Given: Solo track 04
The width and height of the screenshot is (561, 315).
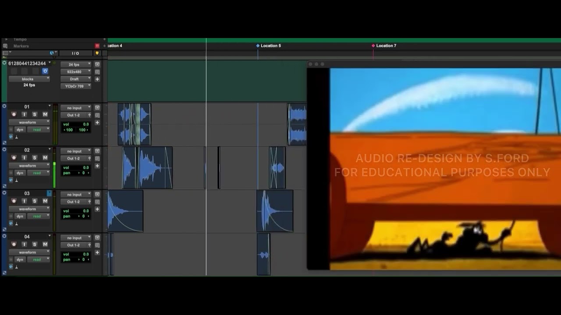Looking at the screenshot, I should click(x=35, y=244).
